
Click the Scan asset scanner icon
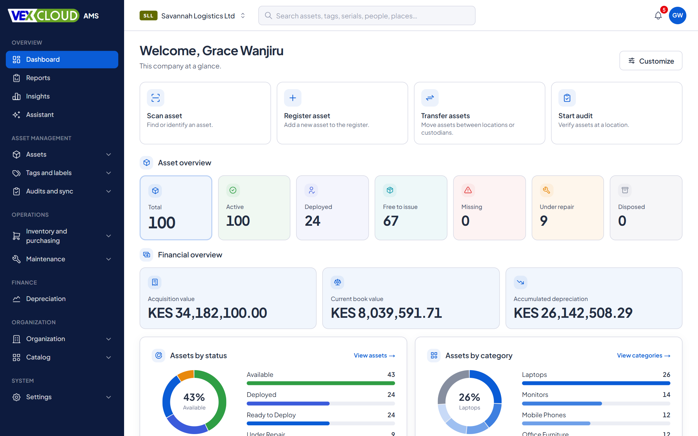tap(155, 98)
